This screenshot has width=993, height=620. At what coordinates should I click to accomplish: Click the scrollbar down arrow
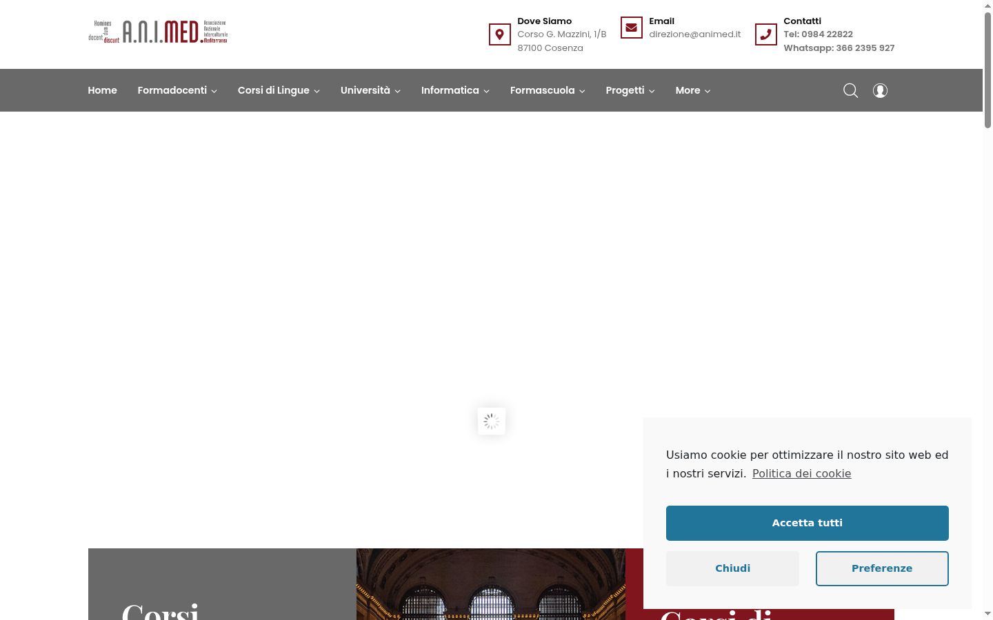click(987, 613)
